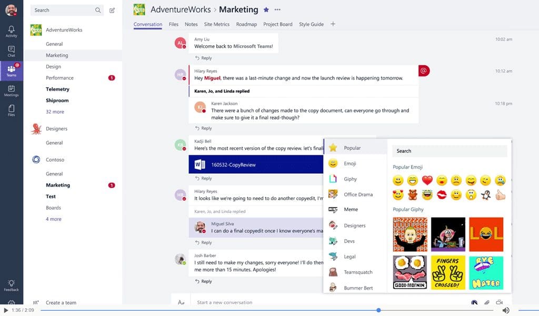Click the text format icon in compose box

click(x=181, y=302)
